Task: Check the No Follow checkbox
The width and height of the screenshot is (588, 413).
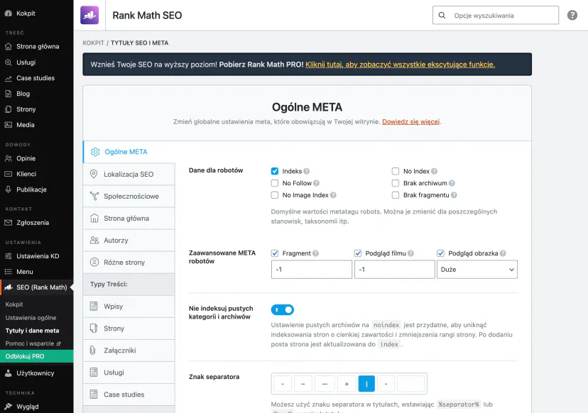Action: click(x=275, y=183)
